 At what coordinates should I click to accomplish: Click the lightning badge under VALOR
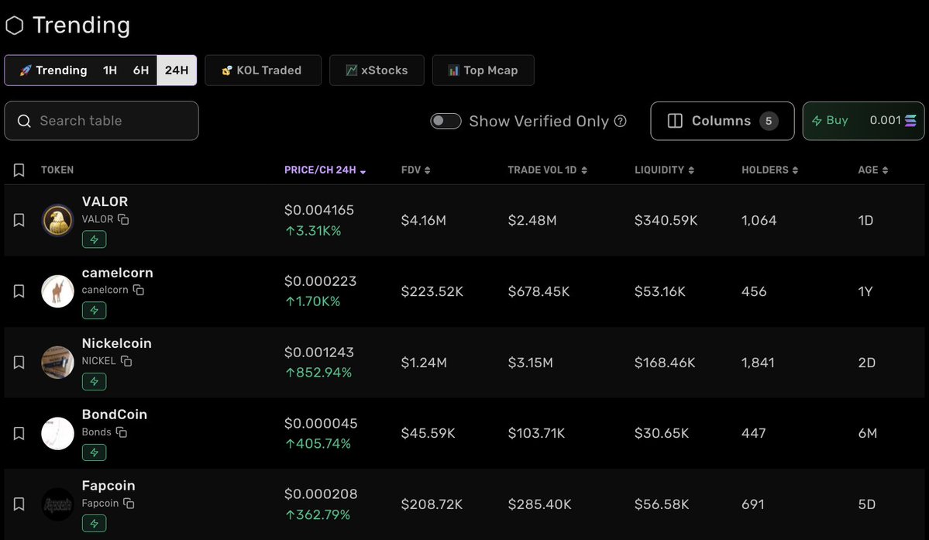coord(95,239)
